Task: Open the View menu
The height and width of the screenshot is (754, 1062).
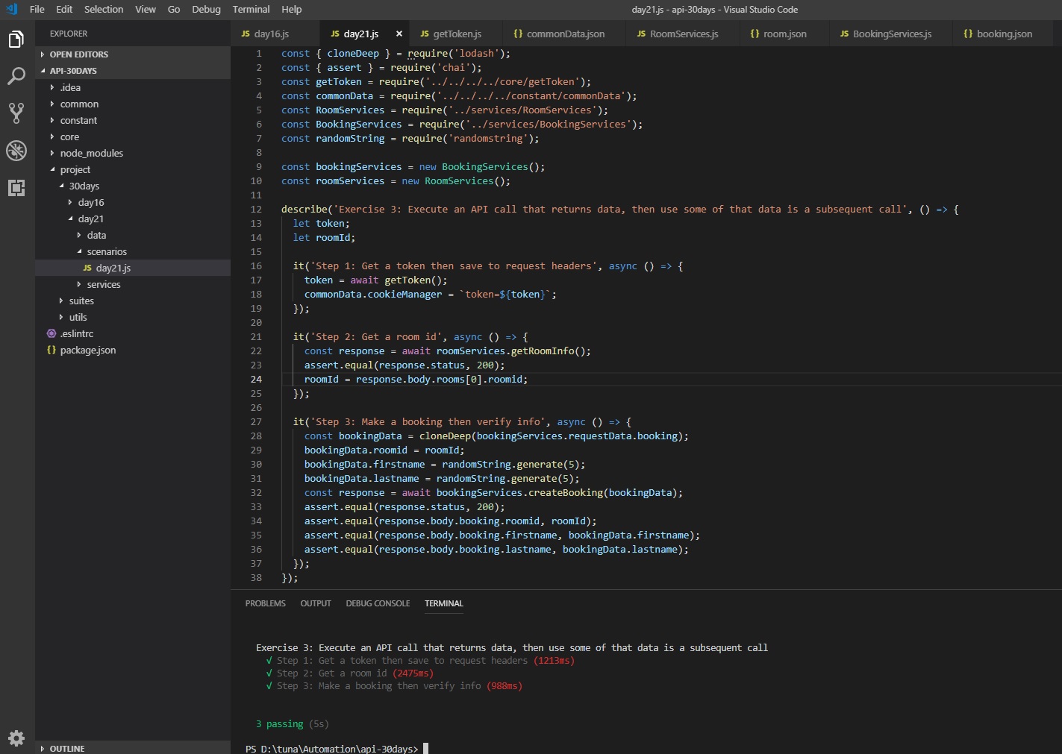Action: (146, 9)
